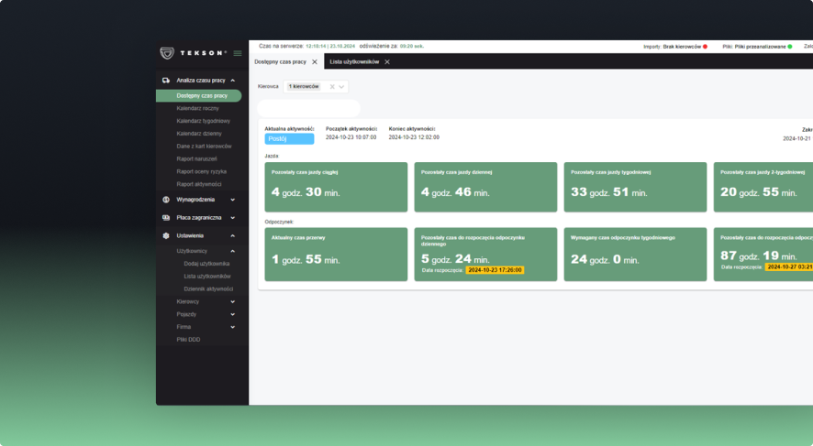Close the Lista użytkowników tab
This screenshot has width=813, height=446.
(387, 61)
